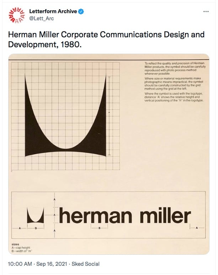Open Letterform Archive profile avatar

[x=17, y=15]
